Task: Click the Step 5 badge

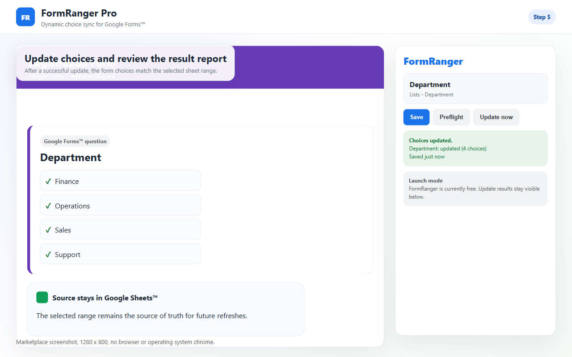Action: pos(542,17)
